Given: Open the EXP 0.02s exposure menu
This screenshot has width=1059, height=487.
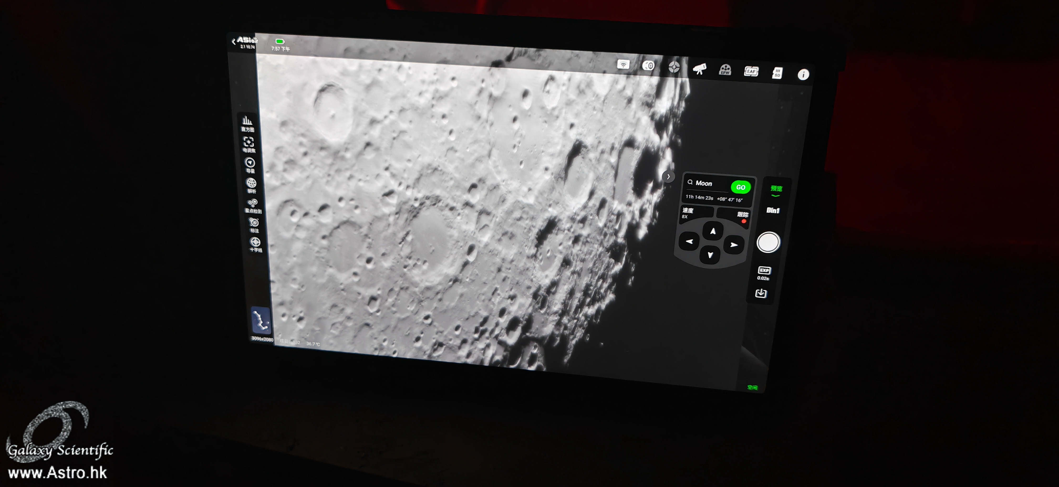Looking at the screenshot, I should (764, 273).
